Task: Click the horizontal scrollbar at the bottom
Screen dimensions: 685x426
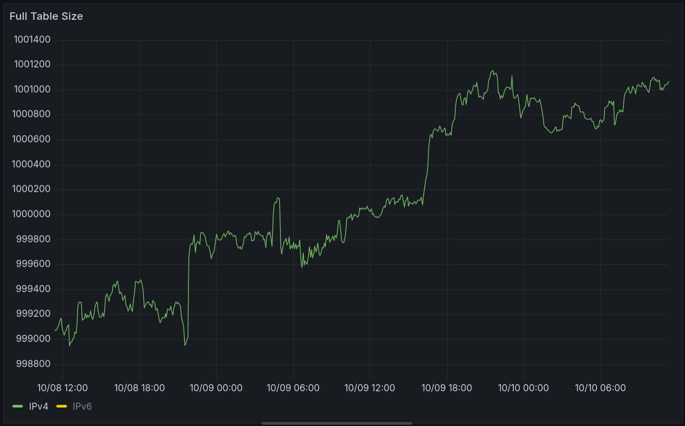Action: 336,423
